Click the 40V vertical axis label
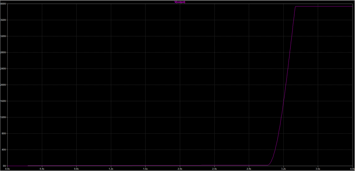Image resolution: width=355 pixels, height=171 pixels. [x=4, y=150]
